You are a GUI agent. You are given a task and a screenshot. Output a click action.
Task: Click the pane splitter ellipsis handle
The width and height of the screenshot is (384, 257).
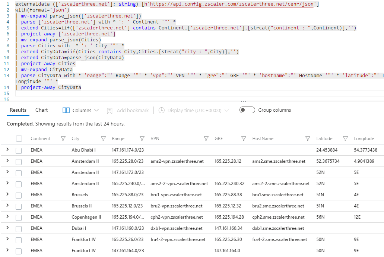tap(244, 101)
